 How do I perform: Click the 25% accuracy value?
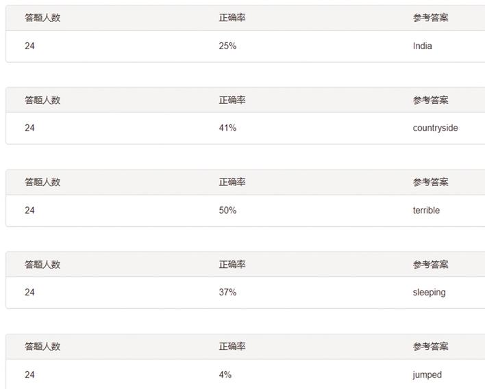[227, 46]
